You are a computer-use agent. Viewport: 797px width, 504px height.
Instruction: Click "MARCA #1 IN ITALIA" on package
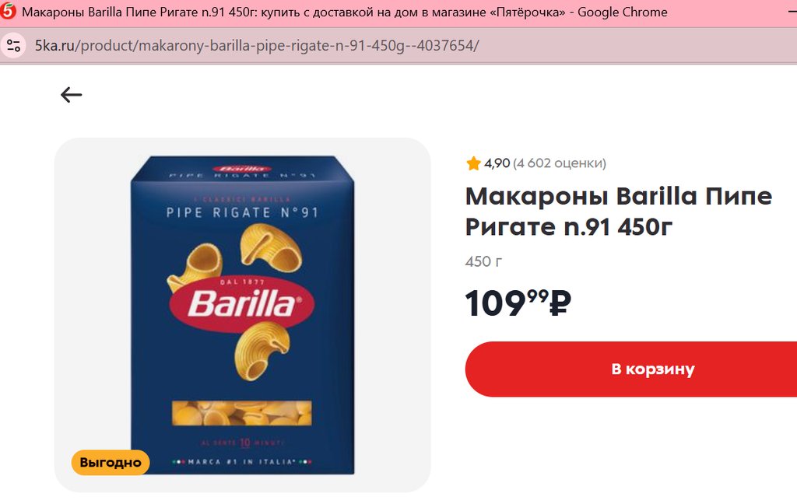(242, 463)
